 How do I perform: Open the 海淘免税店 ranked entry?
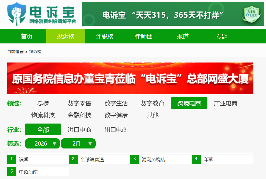[154, 160]
